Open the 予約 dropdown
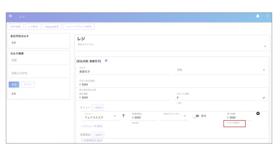 pos(264,70)
